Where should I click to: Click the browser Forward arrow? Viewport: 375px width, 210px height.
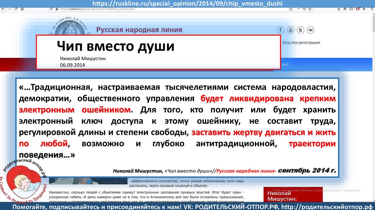[10, 9]
